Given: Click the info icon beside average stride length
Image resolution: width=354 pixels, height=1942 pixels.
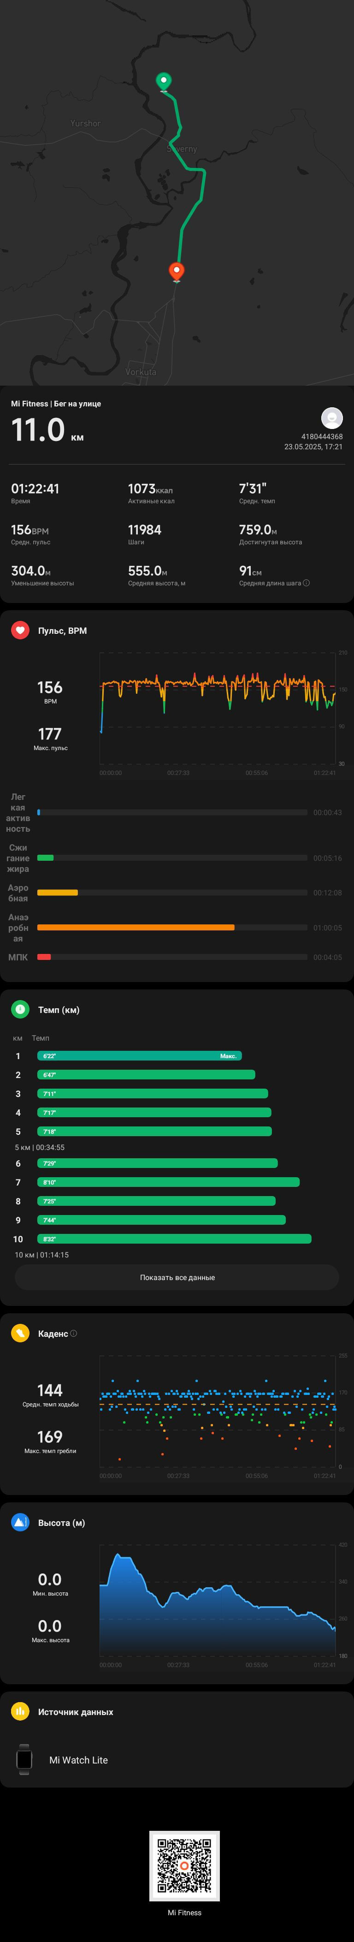Looking at the screenshot, I should tap(306, 583).
